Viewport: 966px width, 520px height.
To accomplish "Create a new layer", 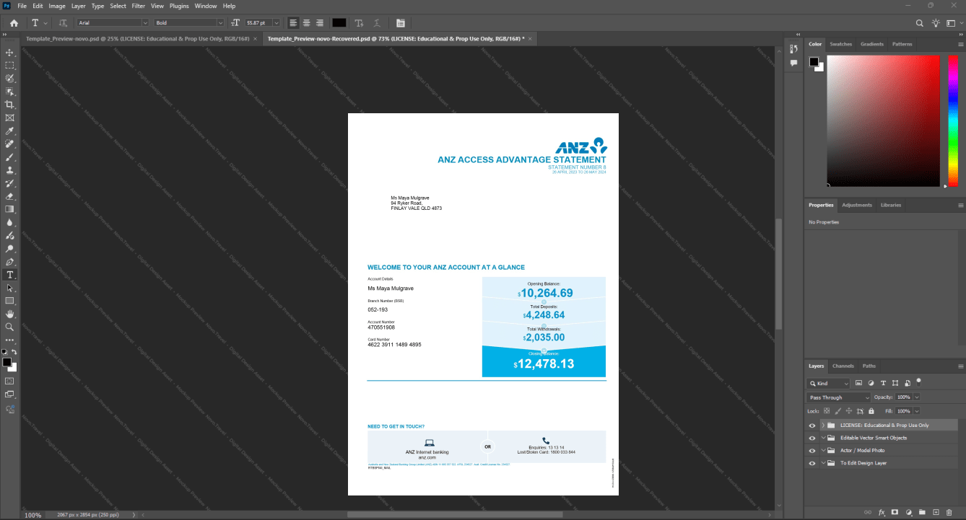I will tap(936, 512).
